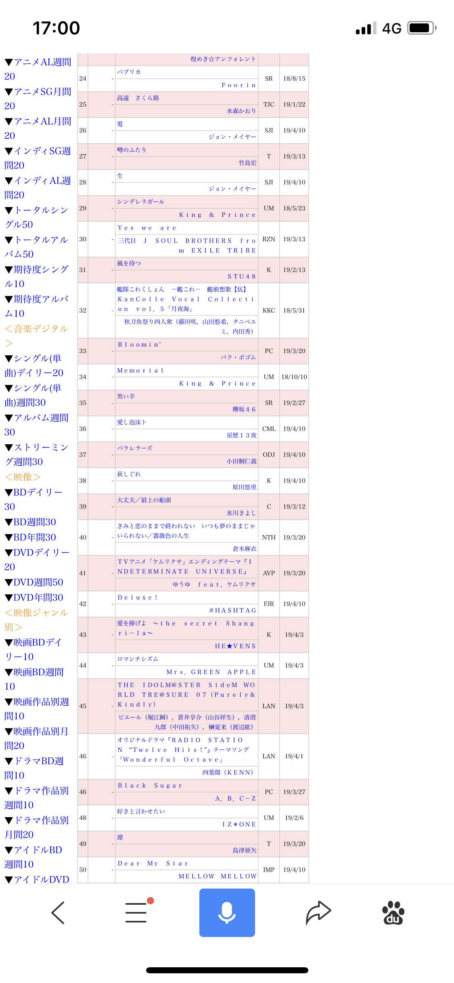Screen dimensions: 454x983
Task: Open ドラマBD週間10 link
Action: point(34,768)
